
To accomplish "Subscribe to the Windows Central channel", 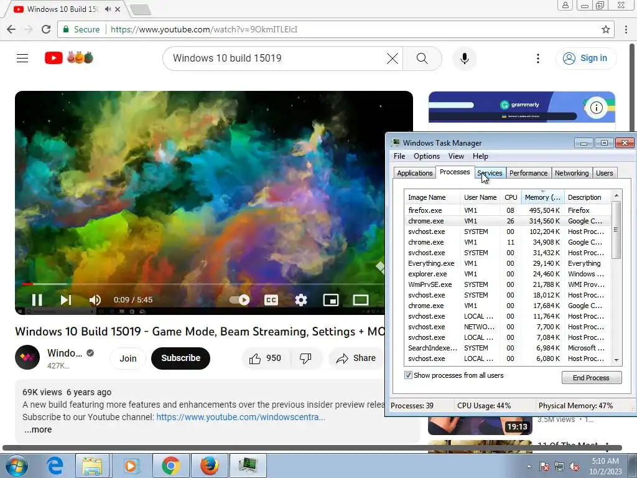I will coord(180,358).
